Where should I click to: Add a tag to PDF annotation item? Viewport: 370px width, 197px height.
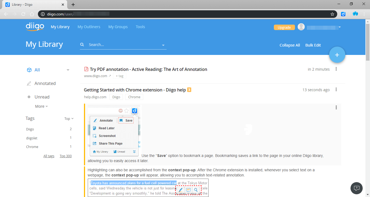click(119, 76)
